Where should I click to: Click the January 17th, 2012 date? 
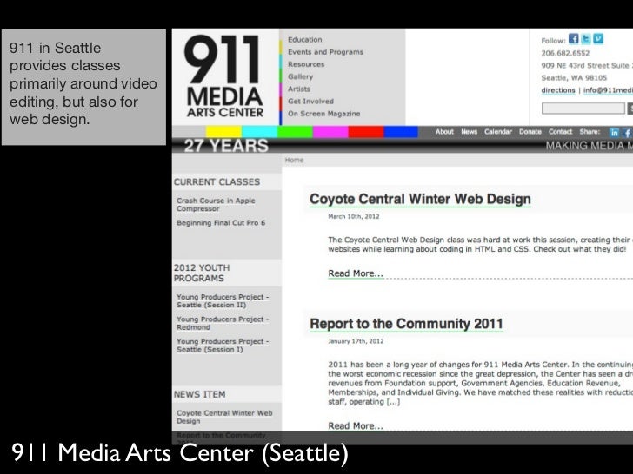click(x=356, y=341)
